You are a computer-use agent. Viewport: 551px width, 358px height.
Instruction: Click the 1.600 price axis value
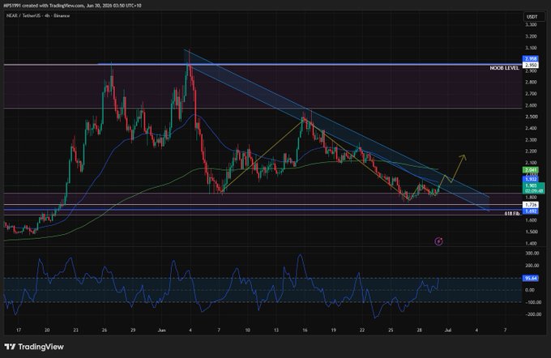click(x=531, y=220)
